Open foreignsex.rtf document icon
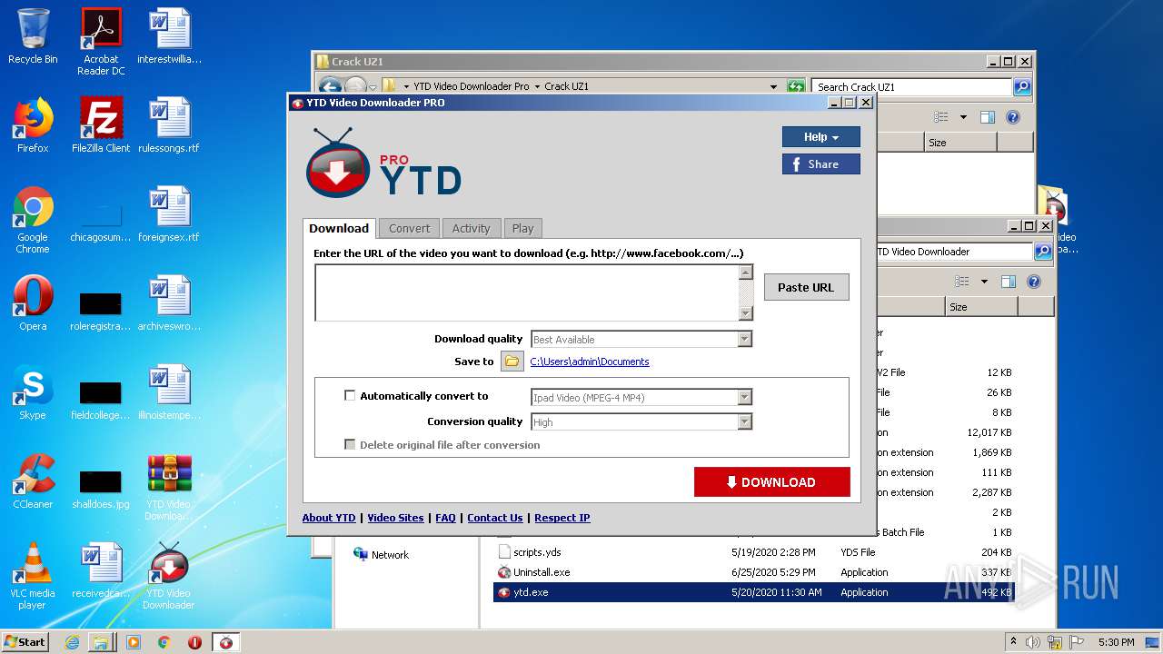 (169, 214)
